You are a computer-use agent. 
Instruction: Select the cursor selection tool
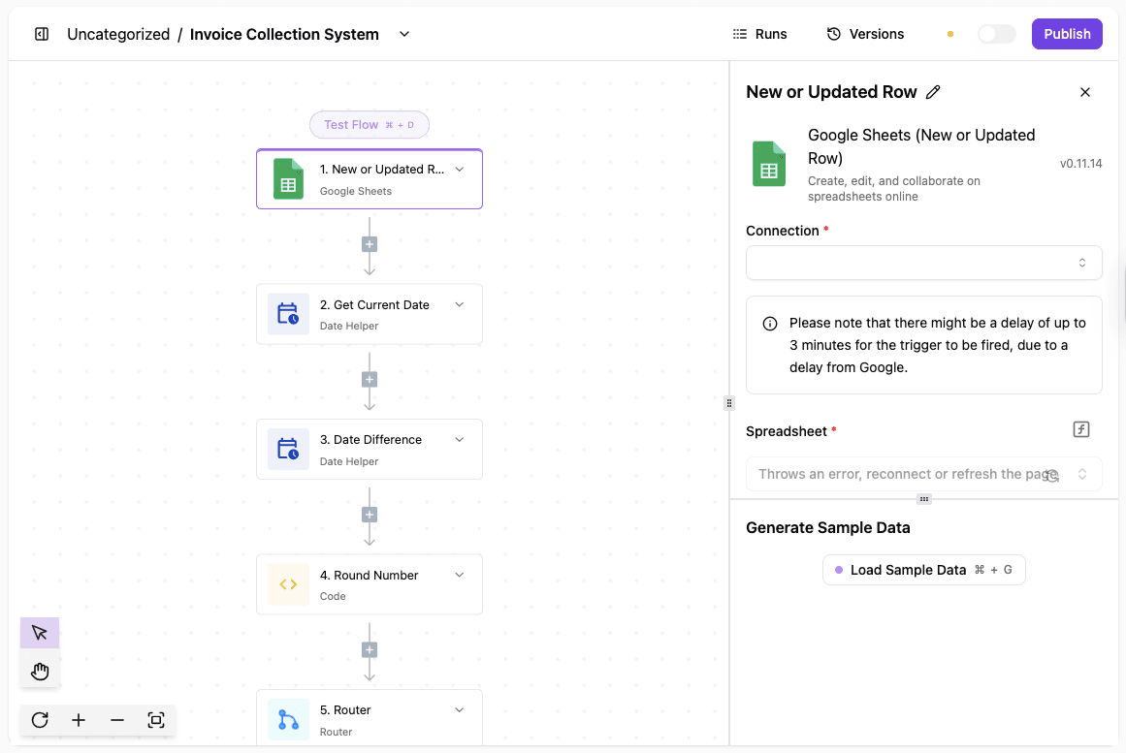coord(39,632)
